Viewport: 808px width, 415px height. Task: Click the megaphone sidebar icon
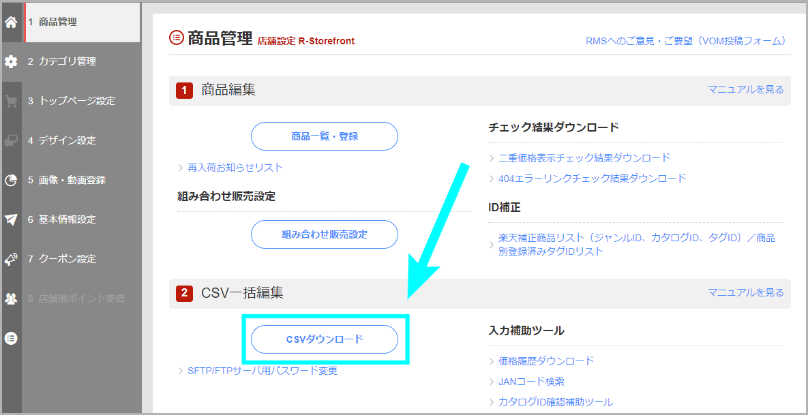coord(11,259)
